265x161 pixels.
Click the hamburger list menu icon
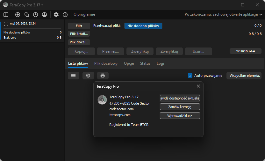click(74, 76)
